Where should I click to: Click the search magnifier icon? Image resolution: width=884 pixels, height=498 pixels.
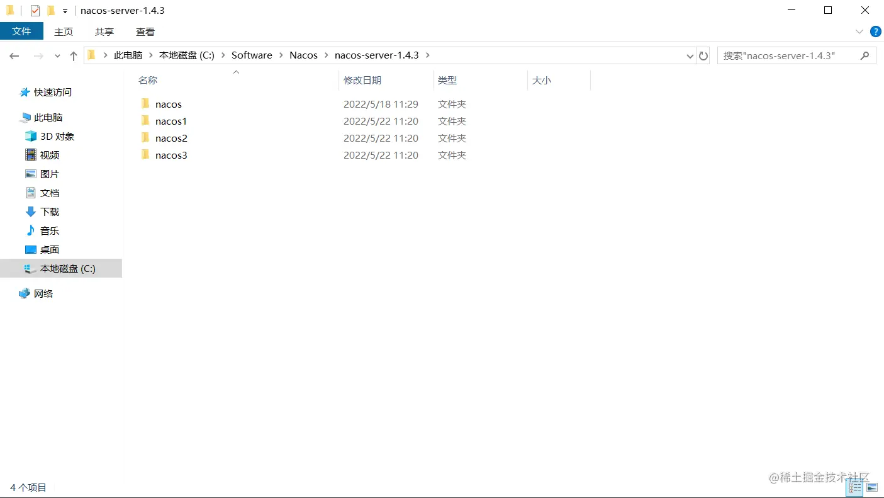[x=864, y=55]
